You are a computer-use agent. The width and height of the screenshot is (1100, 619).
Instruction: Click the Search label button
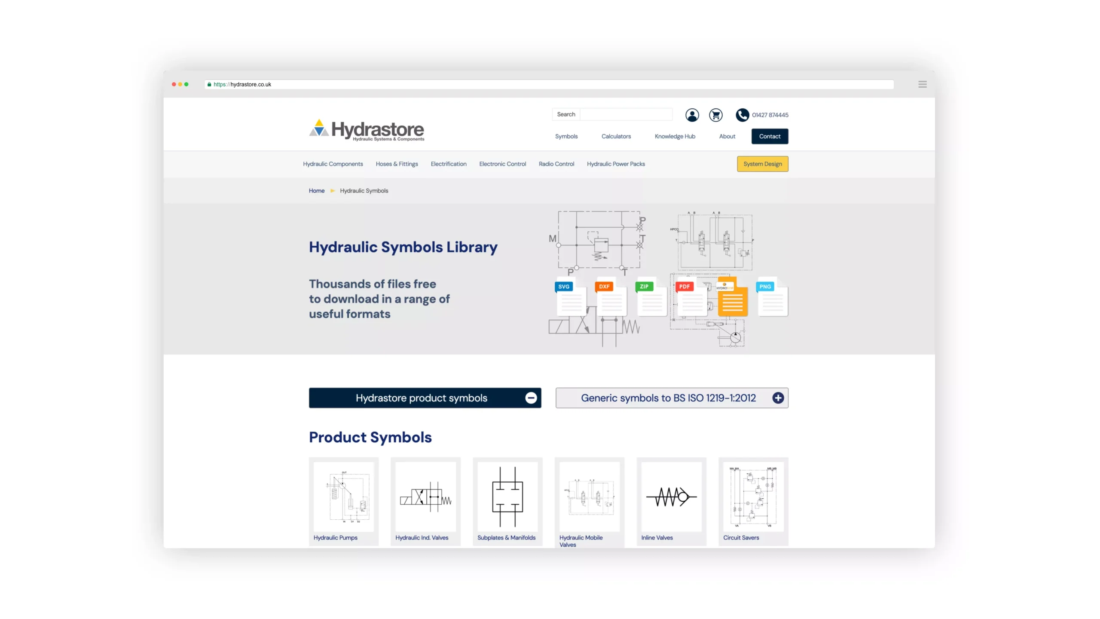click(x=566, y=114)
